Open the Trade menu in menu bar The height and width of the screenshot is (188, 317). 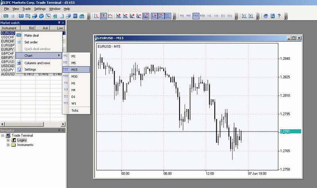tap(27, 8)
